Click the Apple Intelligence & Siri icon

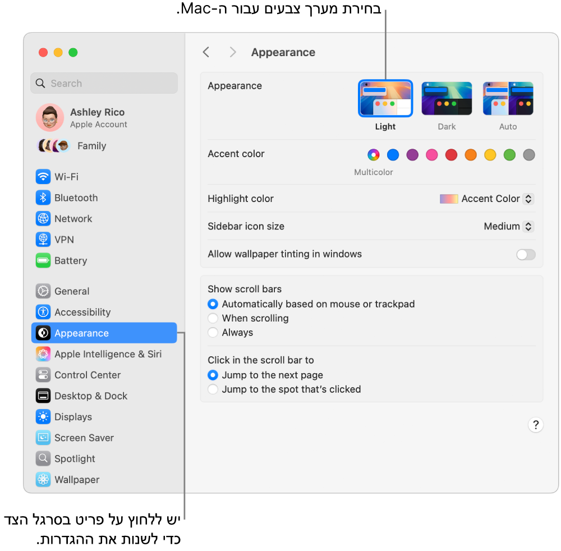tap(43, 354)
